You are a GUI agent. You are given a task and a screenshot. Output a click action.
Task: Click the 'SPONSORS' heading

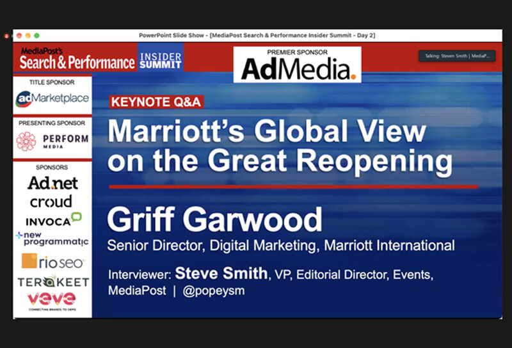52,168
